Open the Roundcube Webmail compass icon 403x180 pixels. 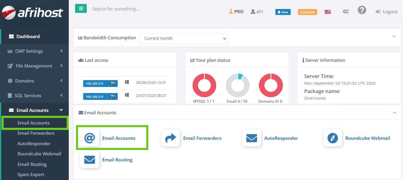[x=333, y=138]
